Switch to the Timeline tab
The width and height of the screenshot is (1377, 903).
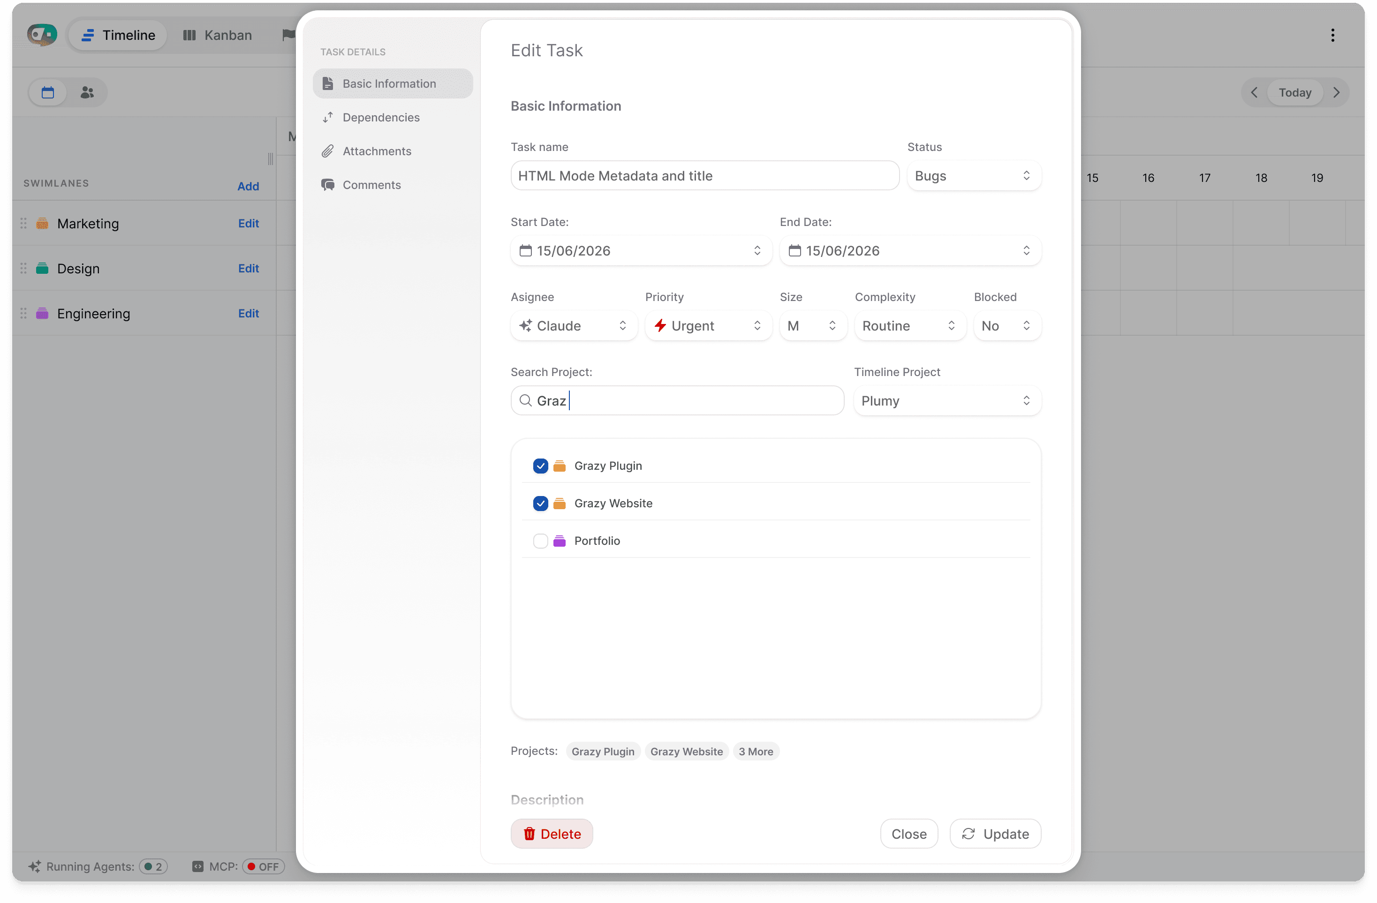pos(118,35)
